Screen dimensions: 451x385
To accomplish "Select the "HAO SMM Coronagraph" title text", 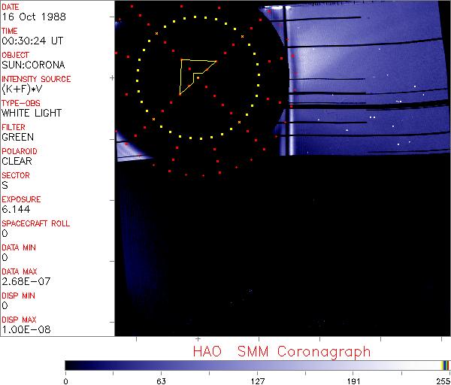I will tap(281, 351).
